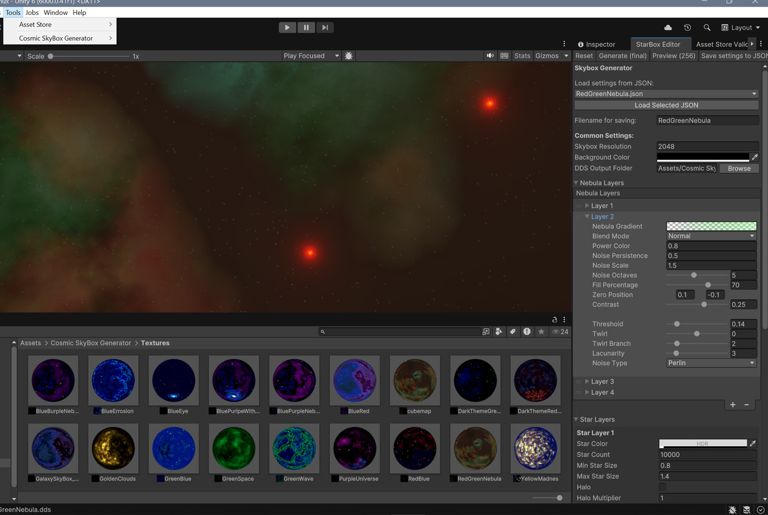
Task: Expand Layer 1 in Nebula Layers
Action: point(587,205)
